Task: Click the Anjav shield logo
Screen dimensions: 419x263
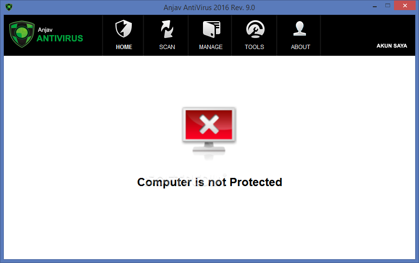Action: 22,34
